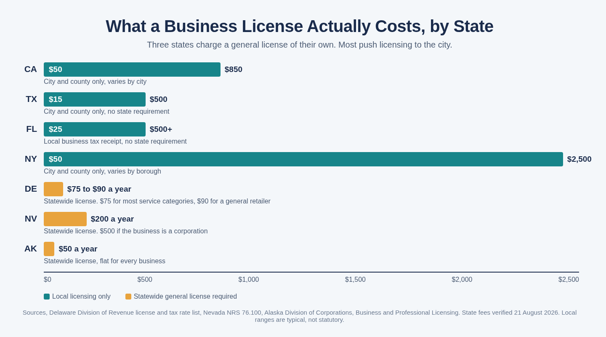Image resolution: width=606 pixels, height=337 pixels.
Task: Click the $1,000 axis tick label
Action: coord(249,280)
